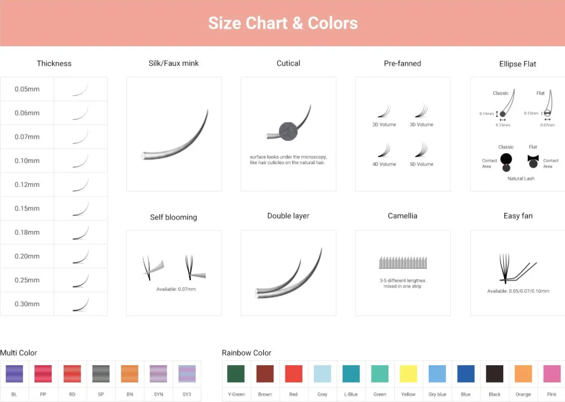Select the 5D Volume lash fan icon
565x402 pixels.
click(421, 150)
